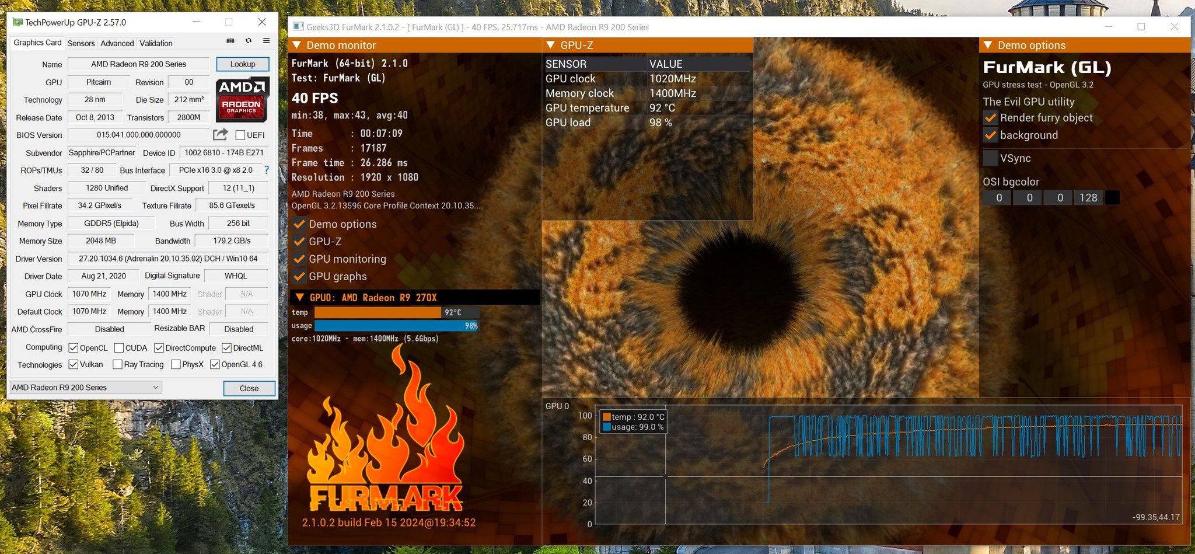Collapse the GPU-Z panel in FurMark
The width and height of the screenshot is (1195, 554).
pyautogui.click(x=550, y=45)
